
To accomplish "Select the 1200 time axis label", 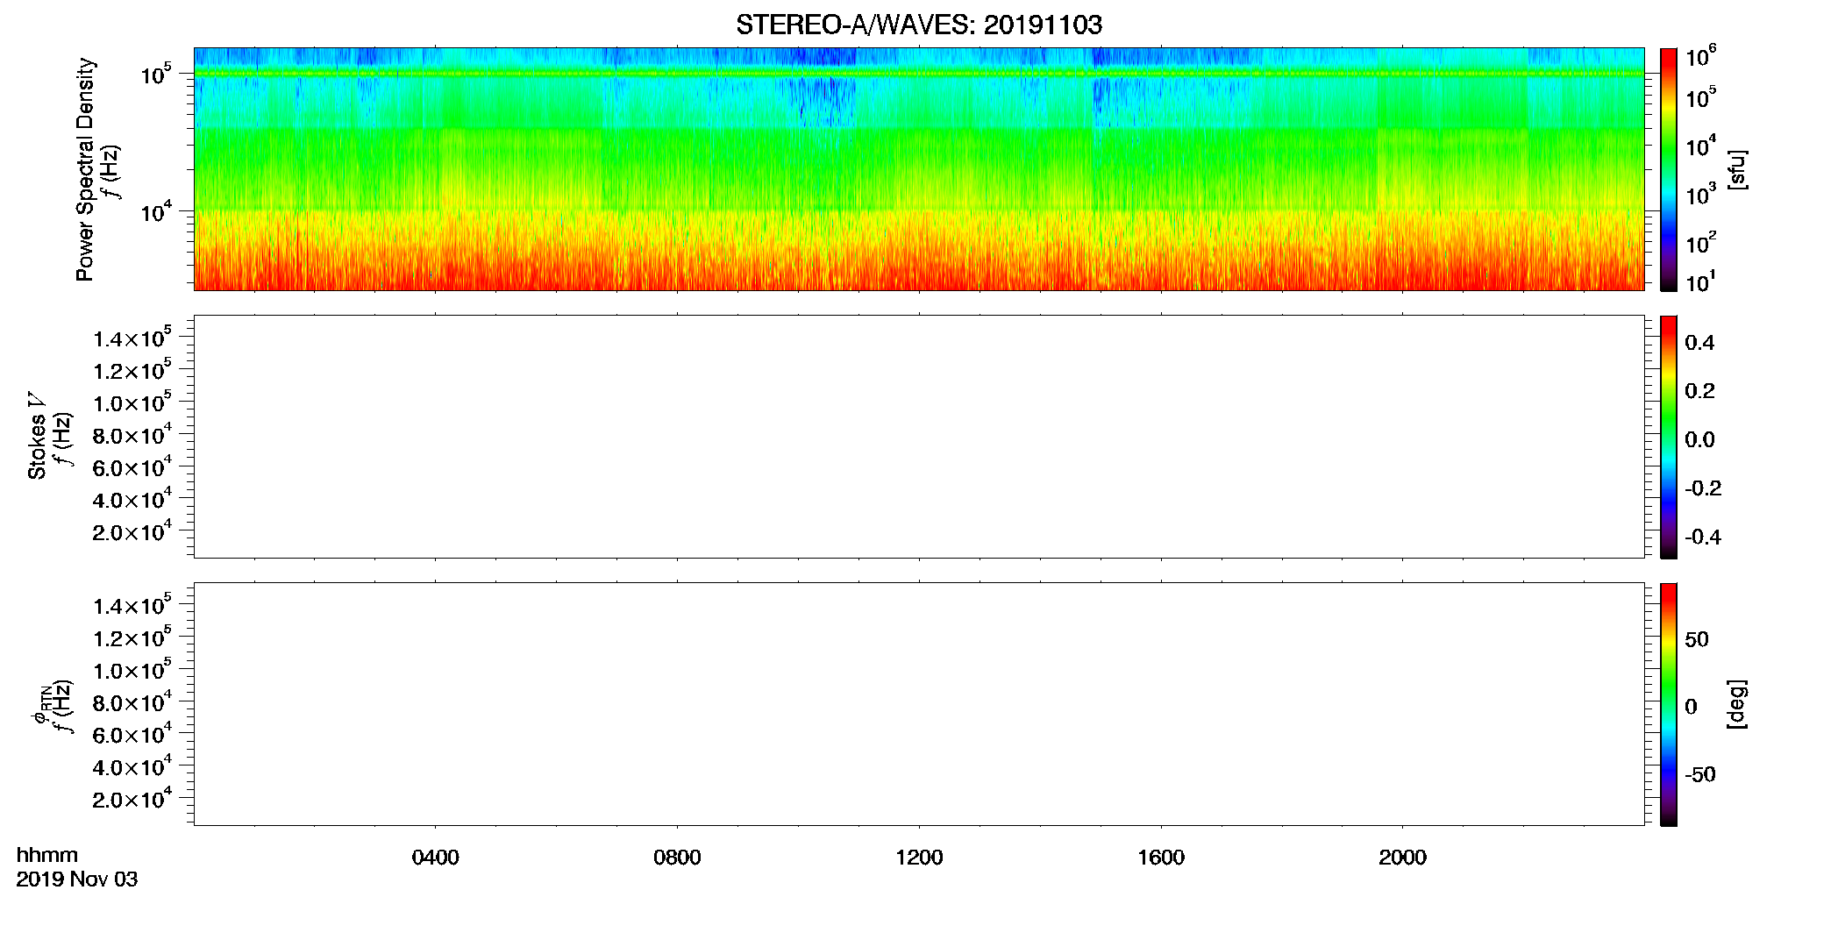I will click(919, 858).
